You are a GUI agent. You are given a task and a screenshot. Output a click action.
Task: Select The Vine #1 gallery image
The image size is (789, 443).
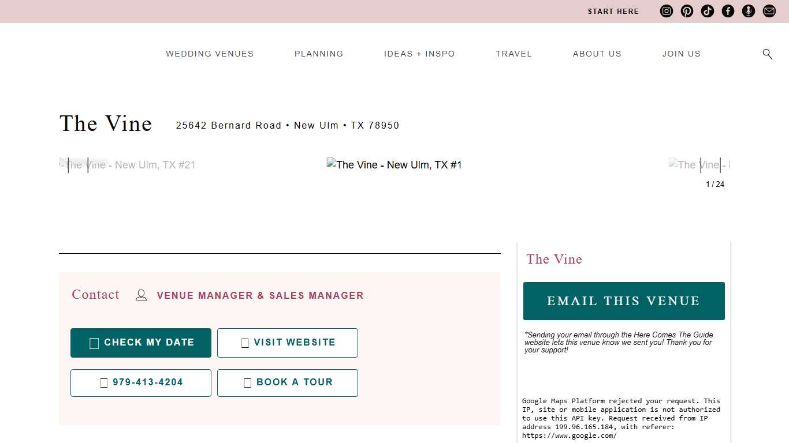[x=394, y=165]
